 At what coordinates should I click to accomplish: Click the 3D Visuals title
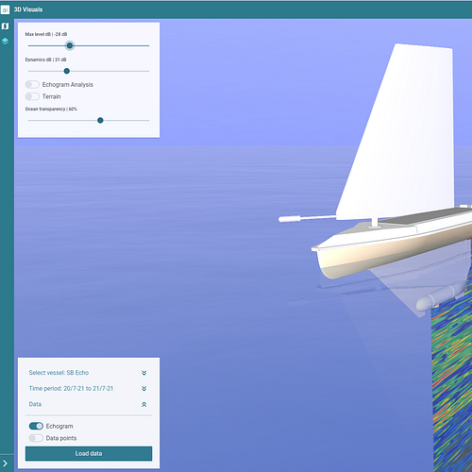pos(28,9)
